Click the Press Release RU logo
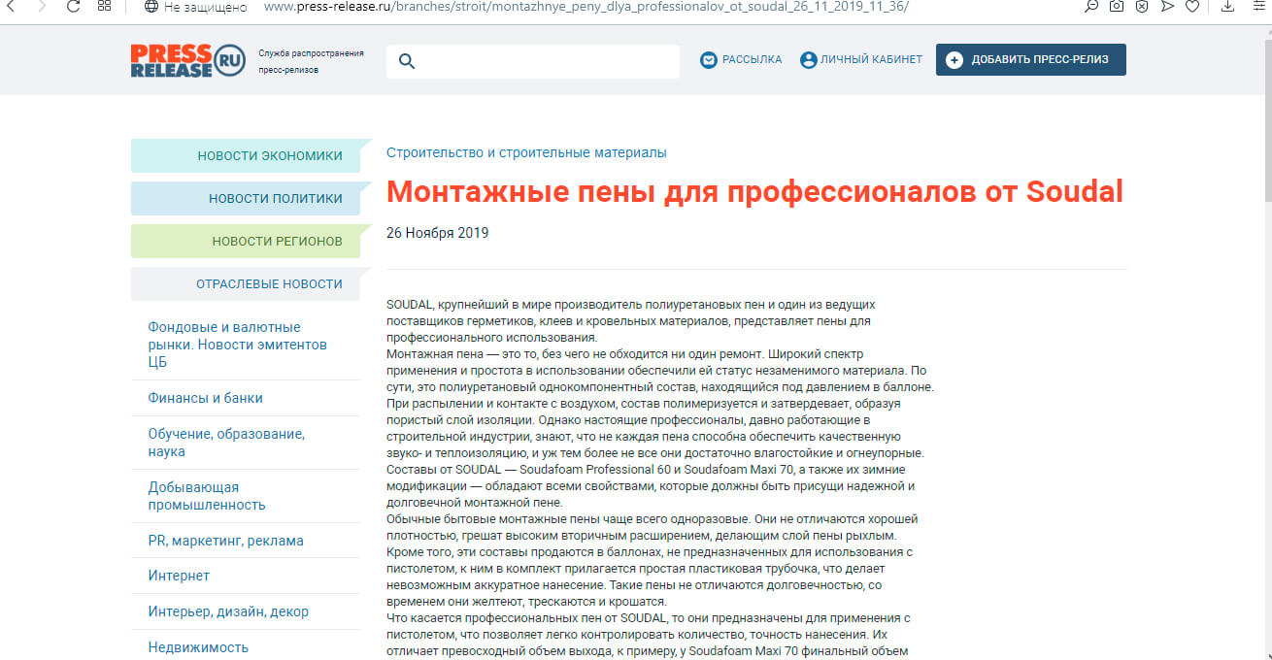The width and height of the screenshot is (1272, 660). (x=188, y=60)
